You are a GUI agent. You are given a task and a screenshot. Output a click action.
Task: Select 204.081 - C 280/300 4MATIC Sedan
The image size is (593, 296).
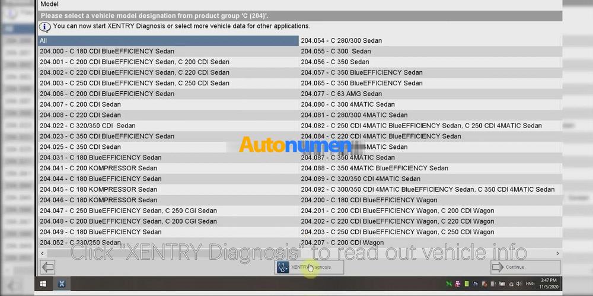[x=430, y=114]
